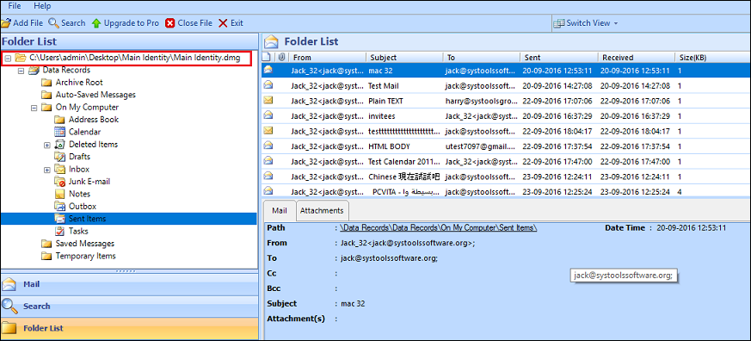Click utest7097@gmail recipient cell
The image size is (751, 341).
tap(482, 146)
